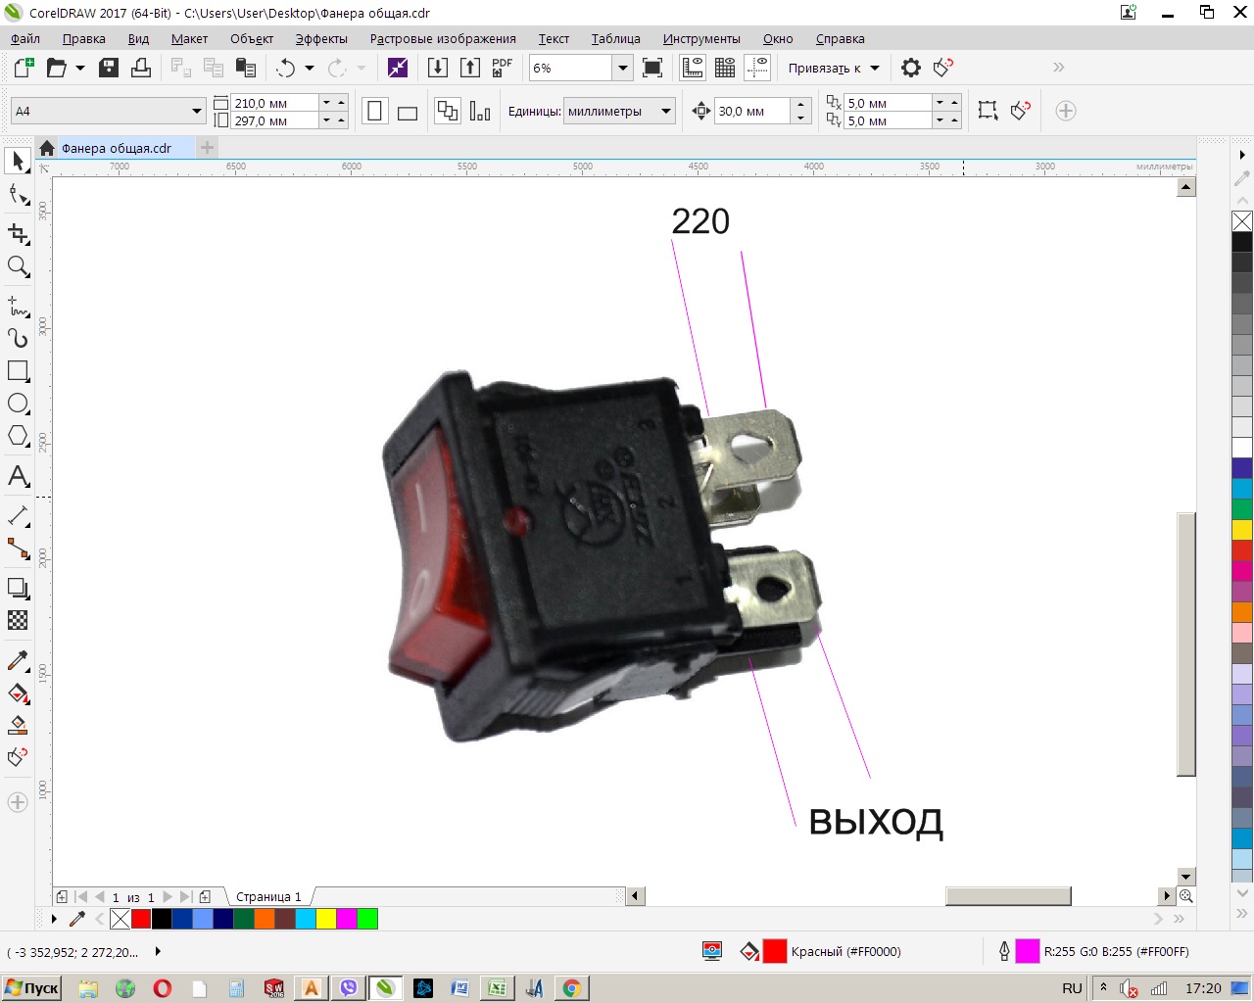This screenshot has height=1003, width=1254.
Task: Publish to PDF
Action: [503, 68]
